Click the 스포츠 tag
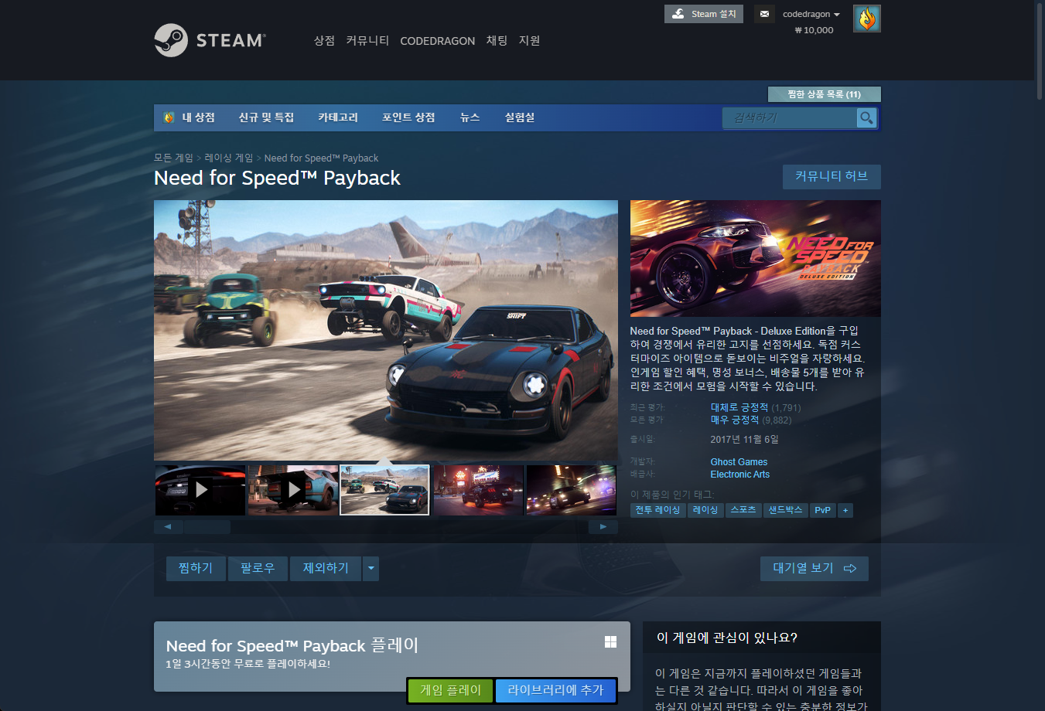 743,510
